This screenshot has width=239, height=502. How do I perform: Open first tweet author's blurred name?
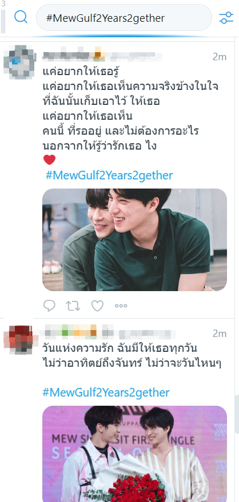[102, 56]
